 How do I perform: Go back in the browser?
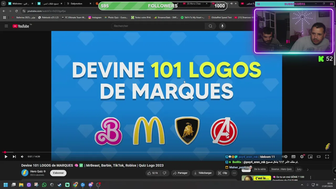[4, 11]
